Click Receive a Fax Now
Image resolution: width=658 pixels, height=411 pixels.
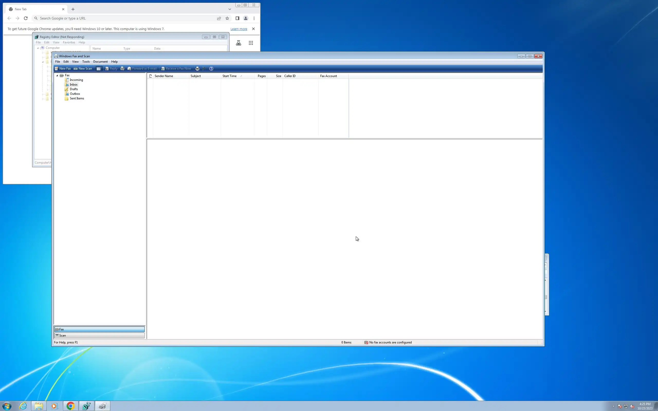click(176, 69)
